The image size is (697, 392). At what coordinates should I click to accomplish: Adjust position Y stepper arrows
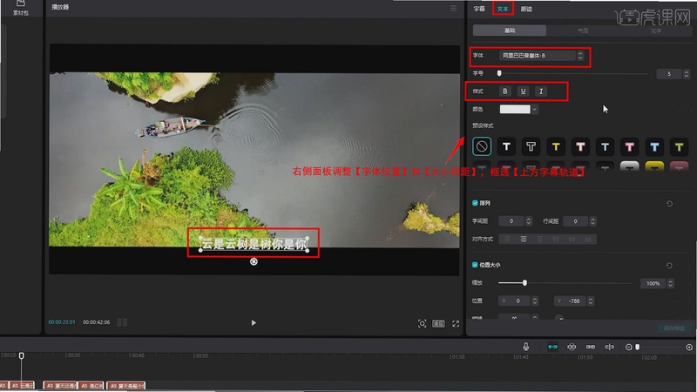pos(591,301)
